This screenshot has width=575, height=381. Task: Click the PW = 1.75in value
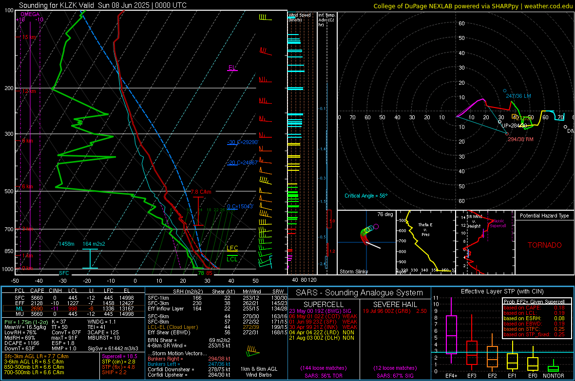(26, 322)
